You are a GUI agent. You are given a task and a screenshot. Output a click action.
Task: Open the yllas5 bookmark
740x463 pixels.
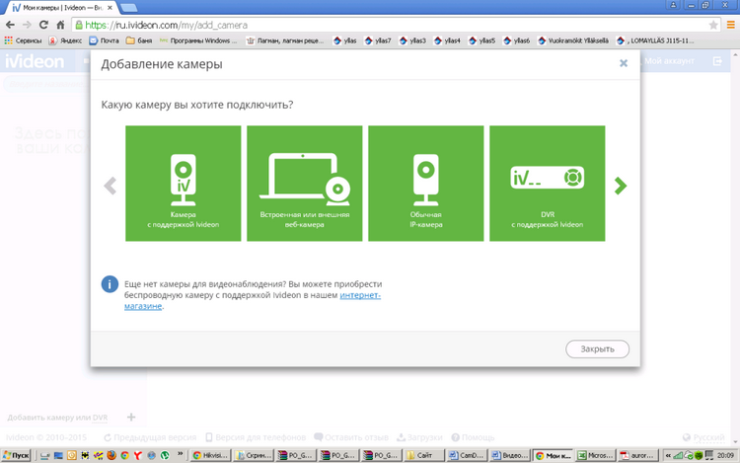coord(481,41)
